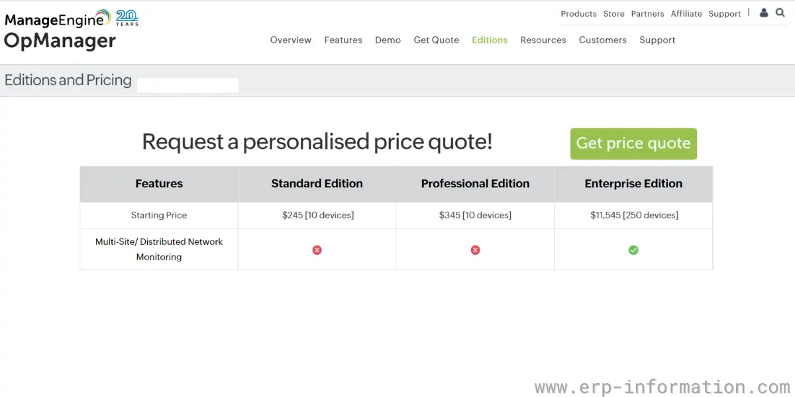The width and height of the screenshot is (795, 397).
Task: Click the user account icon
Action: [x=764, y=13]
